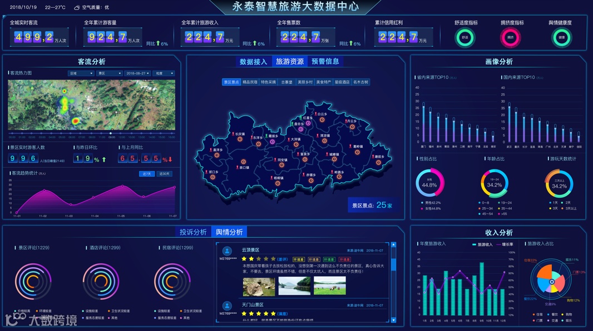The width and height of the screenshot is (593, 331).
Task: Click the air quality cloud icon in header
Action: (x=77, y=7)
